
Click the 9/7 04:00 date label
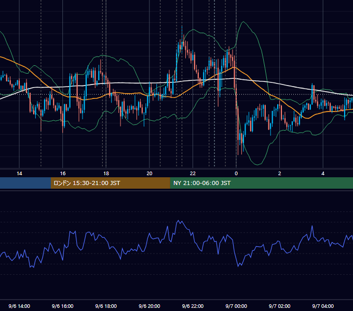[323, 306]
